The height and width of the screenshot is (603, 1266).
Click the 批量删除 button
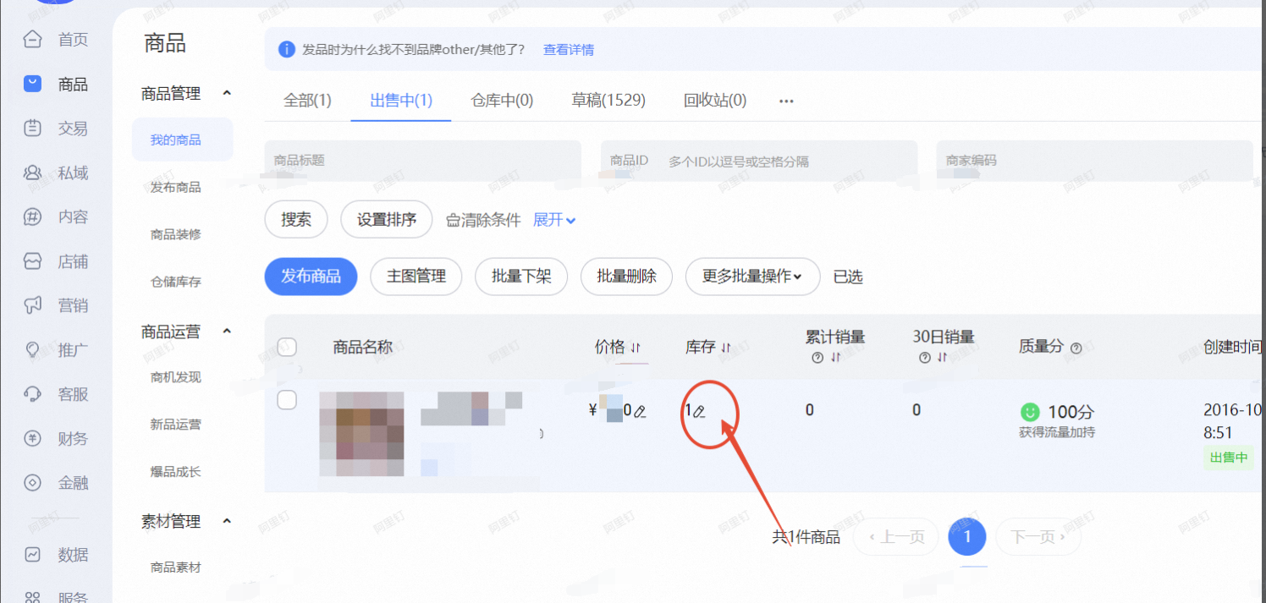point(627,277)
